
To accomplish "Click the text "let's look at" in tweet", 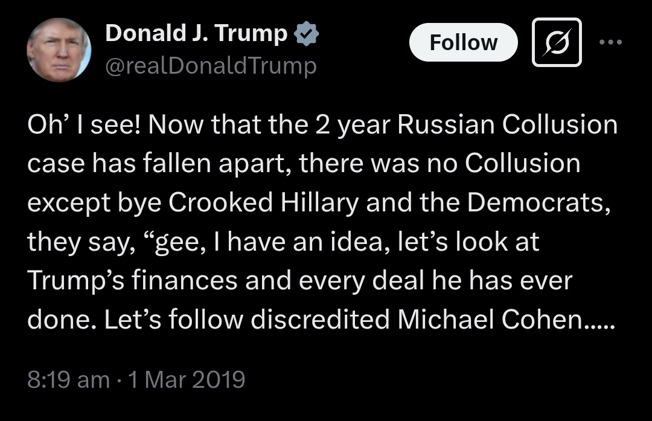I will pyautogui.click(x=468, y=242).
